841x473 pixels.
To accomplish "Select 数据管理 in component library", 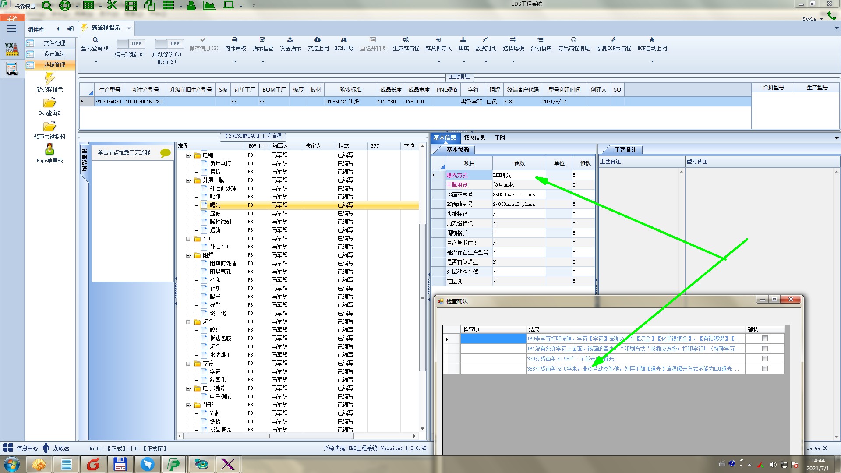I will (54, 65).
